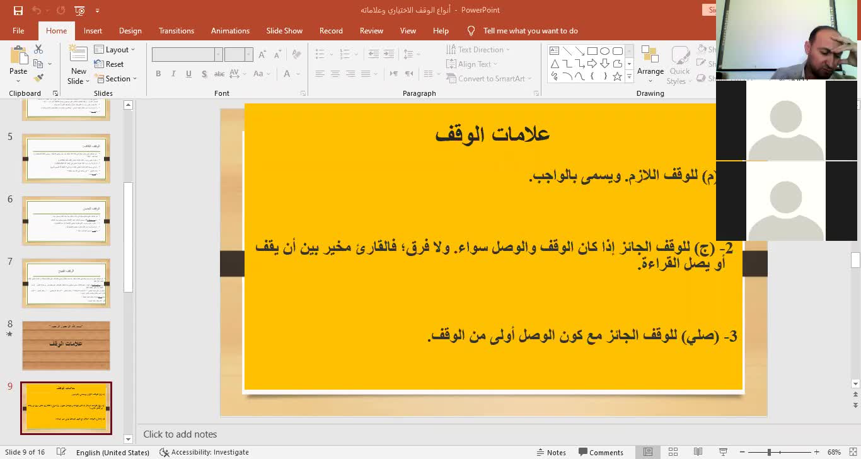Image resolution: width=861 pixels, height=459 pixels.
Task: Activate the Format Painter brush
Action: pos(38,78)
